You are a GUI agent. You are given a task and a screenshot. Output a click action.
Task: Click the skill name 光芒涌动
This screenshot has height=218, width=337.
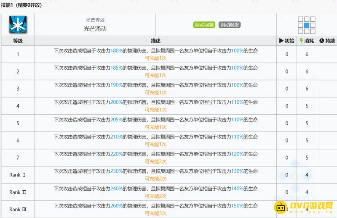point(95,29)
